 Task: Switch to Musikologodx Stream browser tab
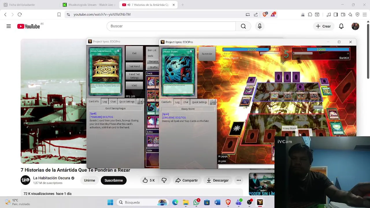coord(88,5)
